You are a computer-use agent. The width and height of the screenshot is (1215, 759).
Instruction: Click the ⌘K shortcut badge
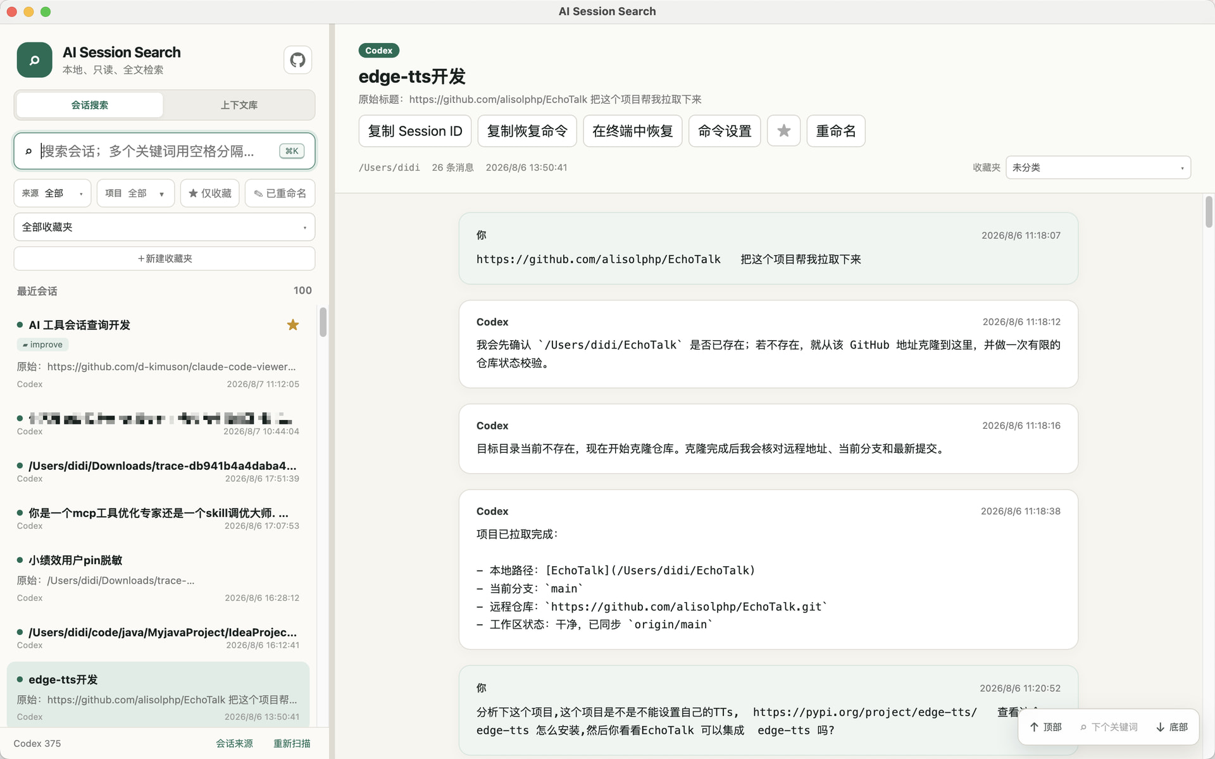coord(292,151)
